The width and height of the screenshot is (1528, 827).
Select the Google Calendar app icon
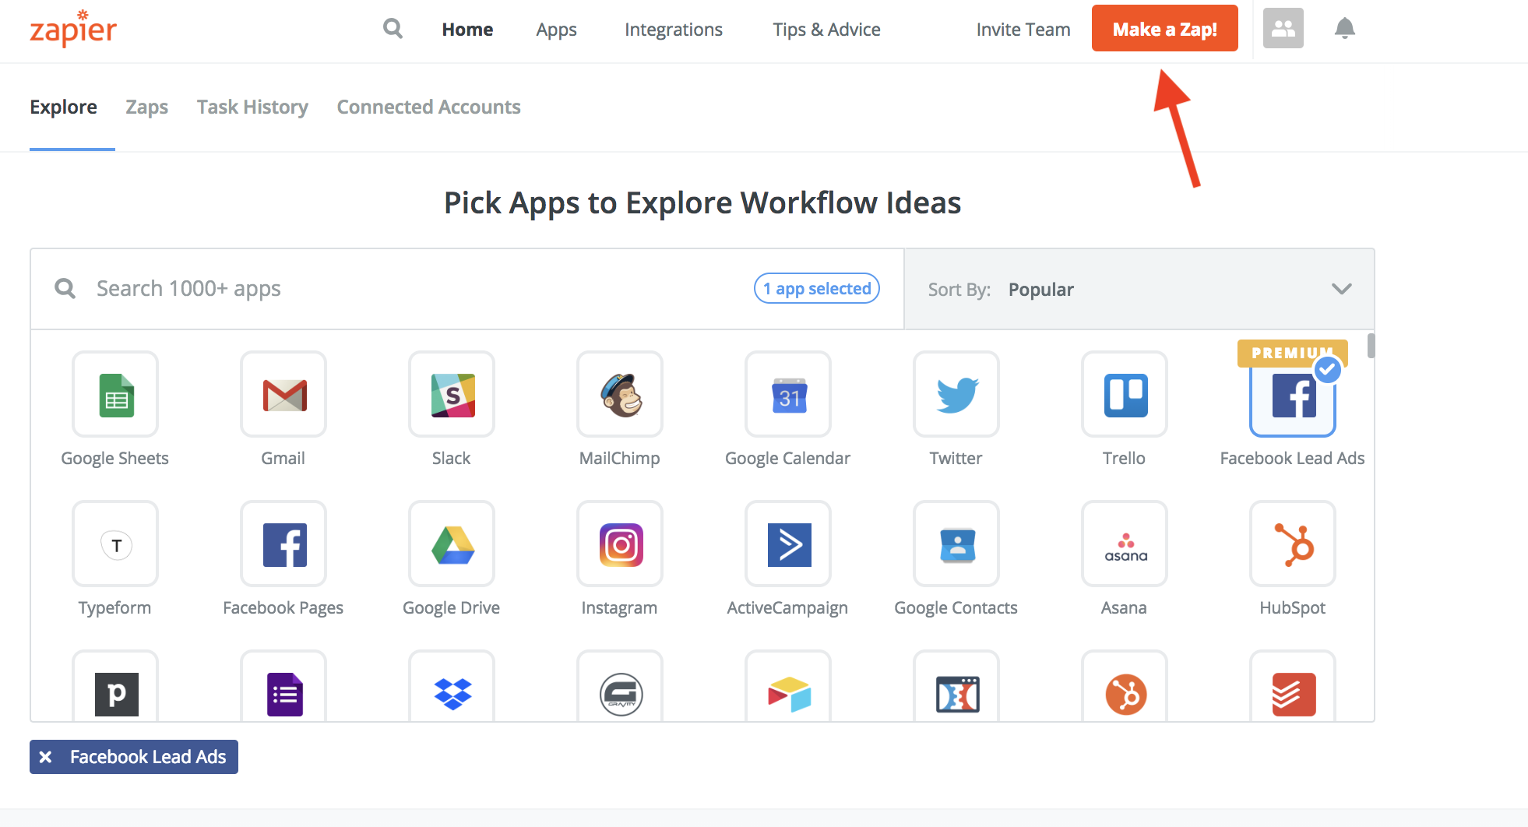788,394
